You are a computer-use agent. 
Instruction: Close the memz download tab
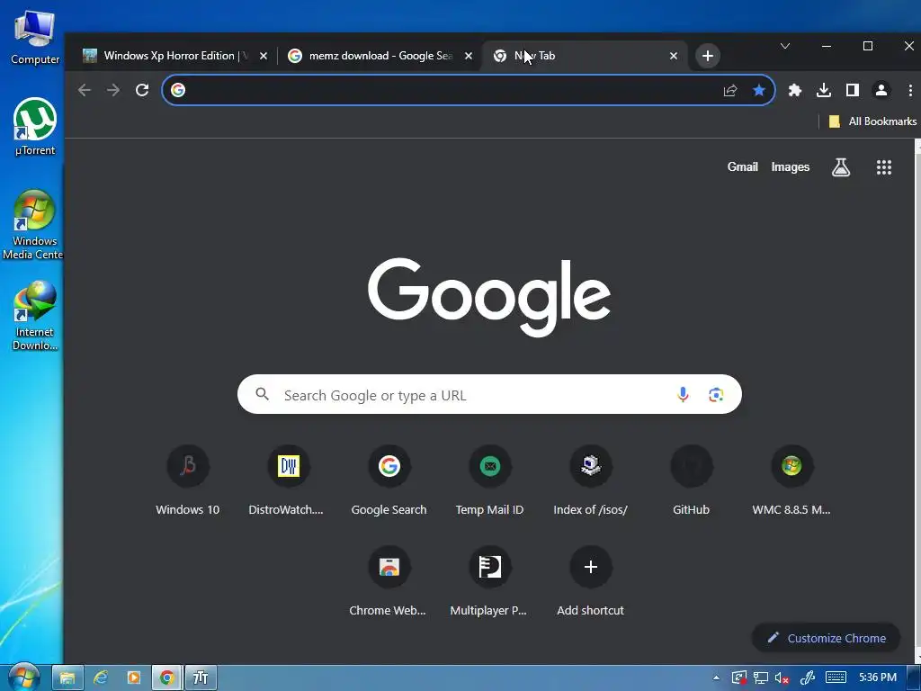click(468, 56)
